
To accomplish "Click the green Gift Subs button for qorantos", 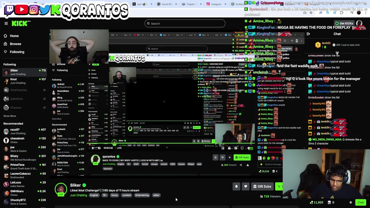I will [x=242, y=157].
